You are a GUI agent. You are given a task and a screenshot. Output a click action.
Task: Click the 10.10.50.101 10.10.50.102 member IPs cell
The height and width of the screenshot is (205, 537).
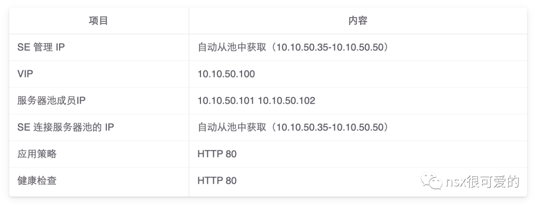[x=256, y=100]
